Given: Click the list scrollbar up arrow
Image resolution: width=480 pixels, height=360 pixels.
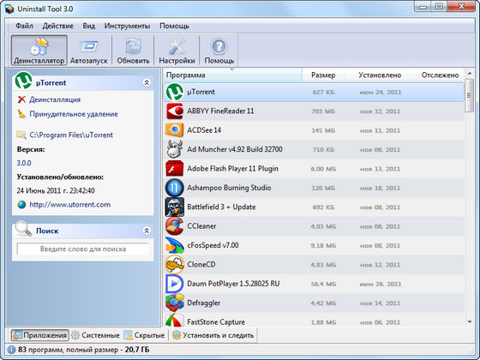Looking at the screenshot, I should (469, 73).
